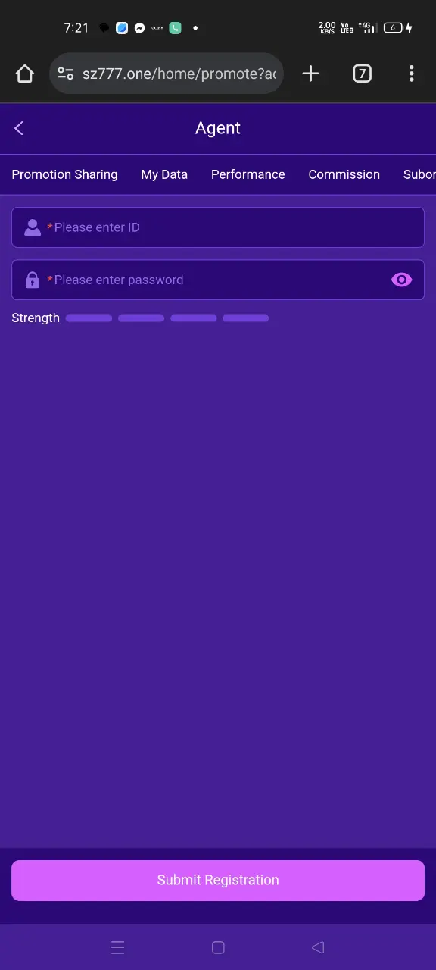Focus the Please enter ID field

218,227
